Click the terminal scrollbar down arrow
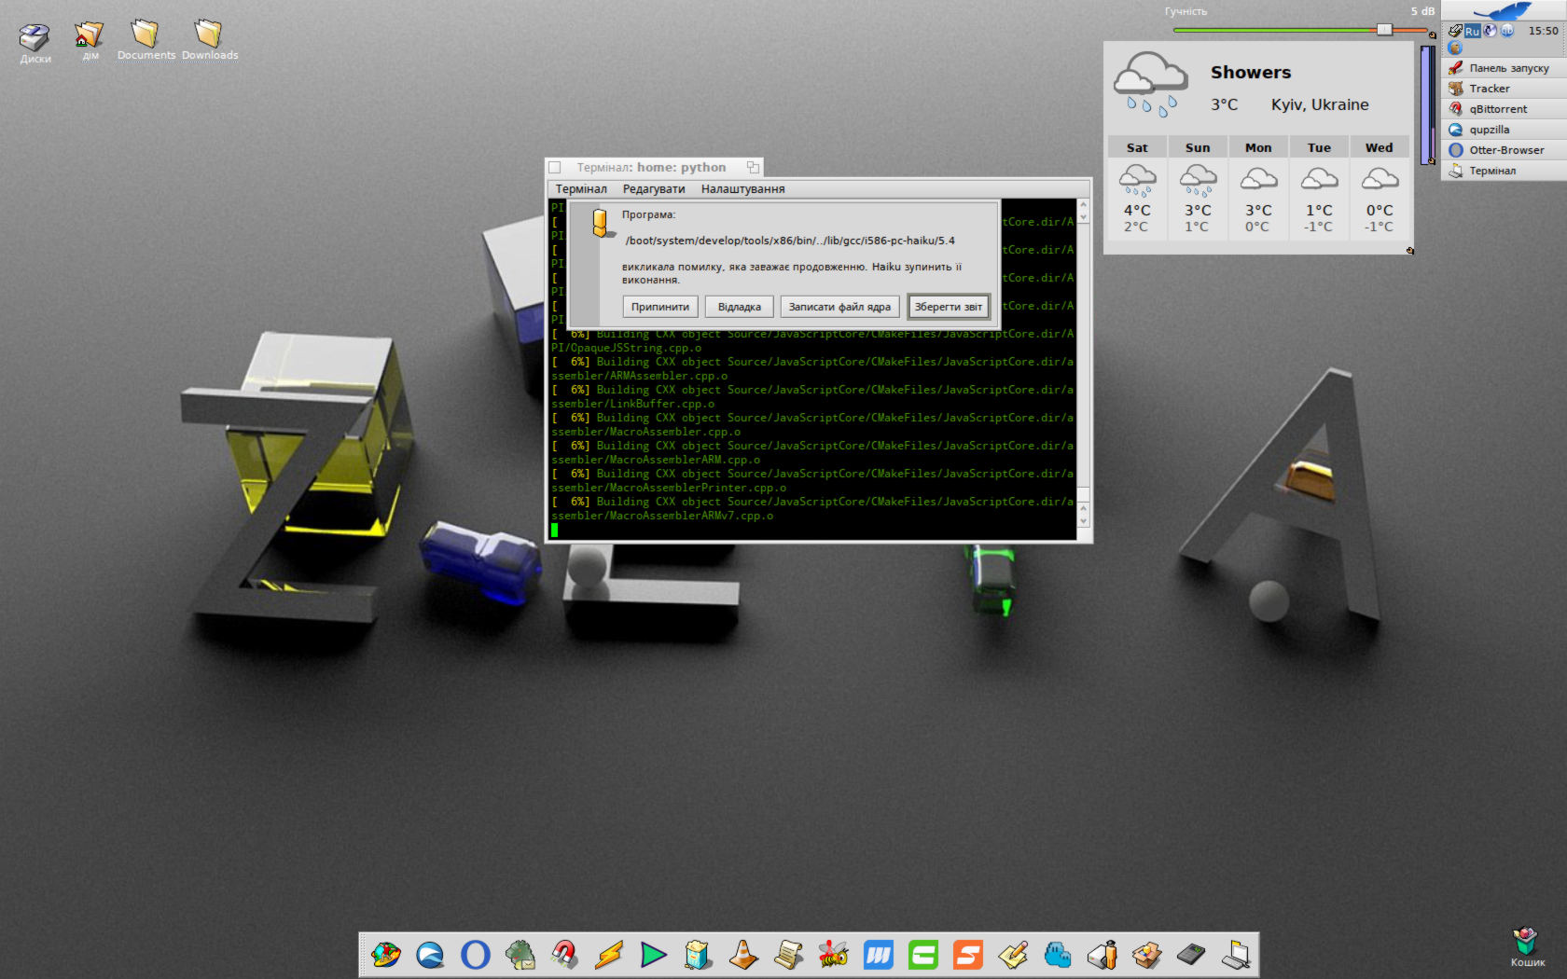Screen dimensions: 1567x979 (1082, 518)
